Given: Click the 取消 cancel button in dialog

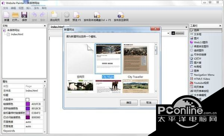Looking at the screenshot, I should 149,102.
